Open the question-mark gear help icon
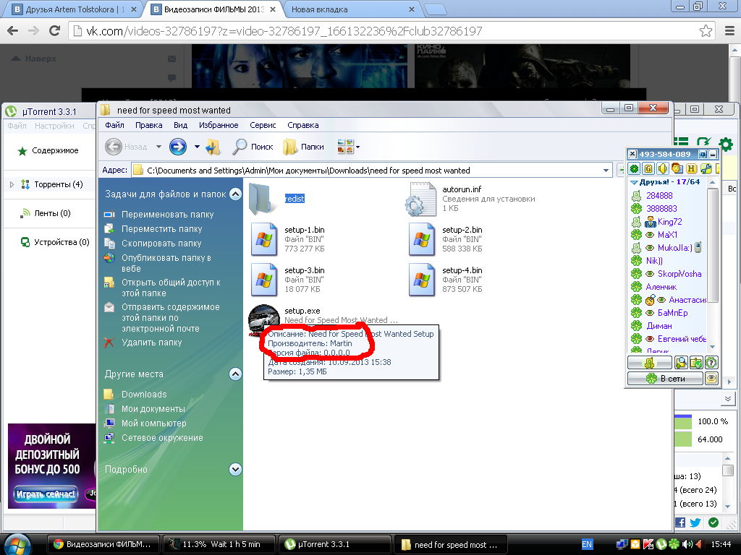 (x=711, y=363)
